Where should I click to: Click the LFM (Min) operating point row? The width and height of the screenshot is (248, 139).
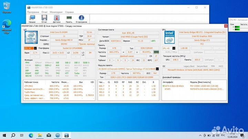click(59, 86)
